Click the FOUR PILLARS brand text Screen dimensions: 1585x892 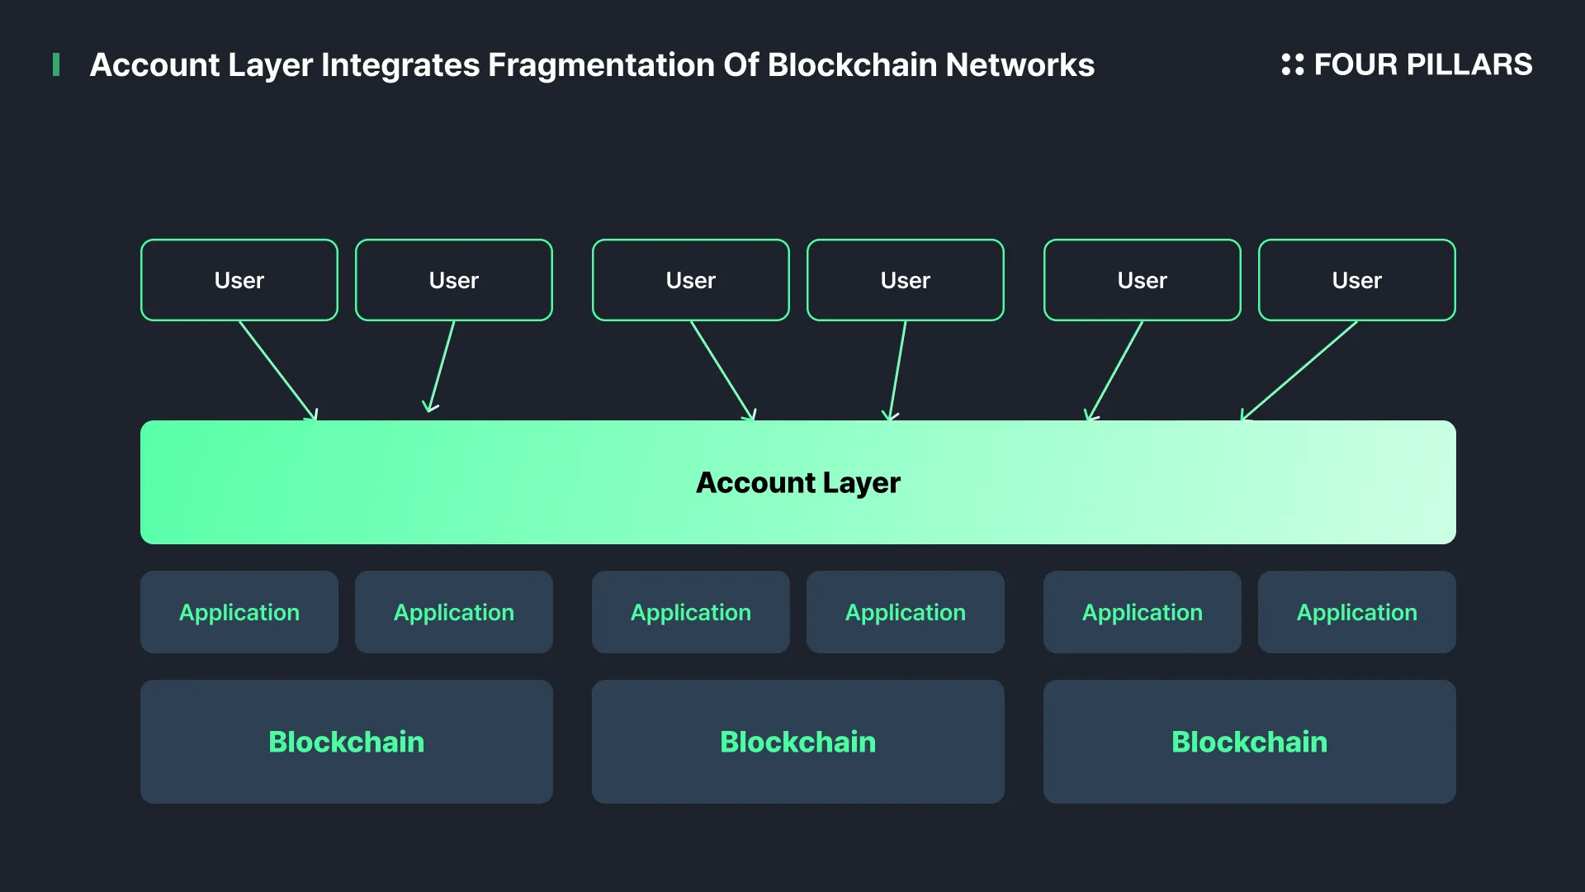(1422, 64)
